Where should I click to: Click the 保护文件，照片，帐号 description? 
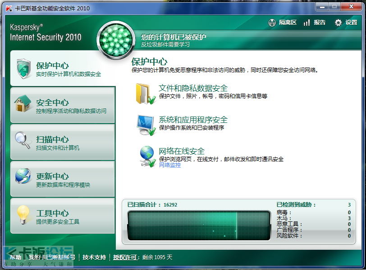[x=213, y=96]
